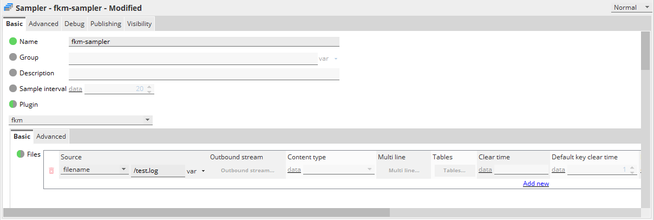
Task: Click the half-green circle beside Plugin
Action: 13,105
